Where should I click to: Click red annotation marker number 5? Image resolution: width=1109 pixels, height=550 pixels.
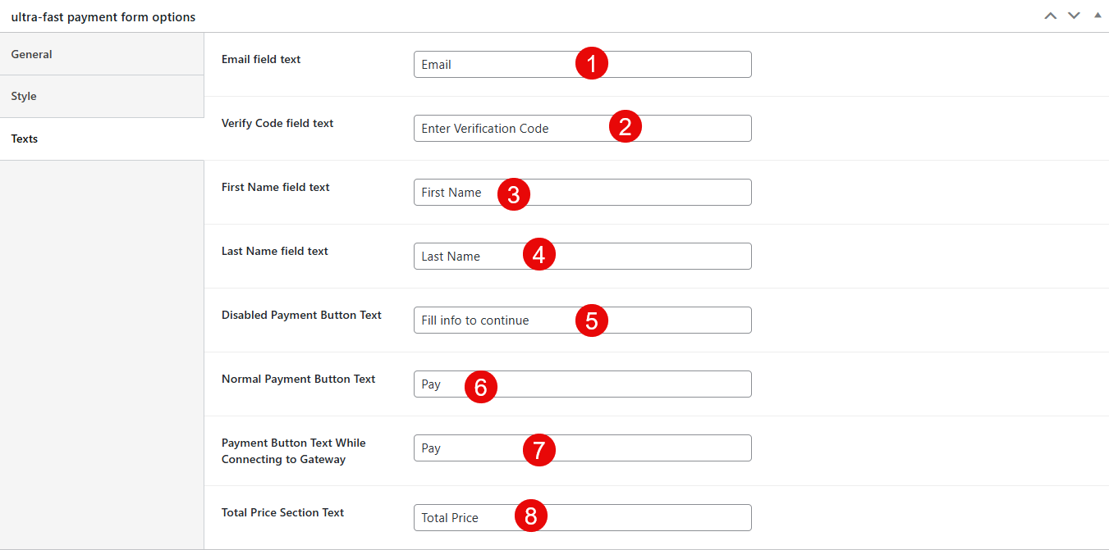(591, 320)
